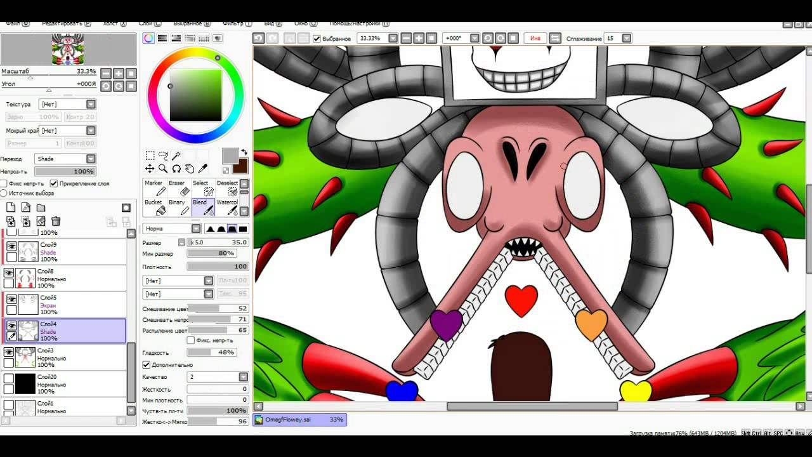Toggle the Прикрепление слоя checkbox
The image size is (812, 457).
[x=54, y=183]
